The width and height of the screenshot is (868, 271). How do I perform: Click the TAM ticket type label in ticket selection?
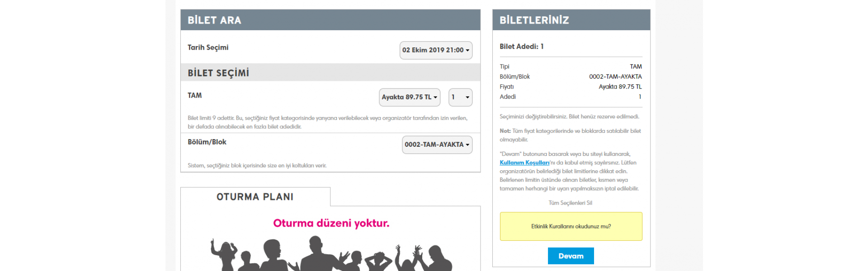[195, 95]
